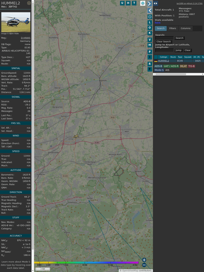Click the O map button
Image resolution: width=204 pixels, height=272 pixels.
point(150,27)
